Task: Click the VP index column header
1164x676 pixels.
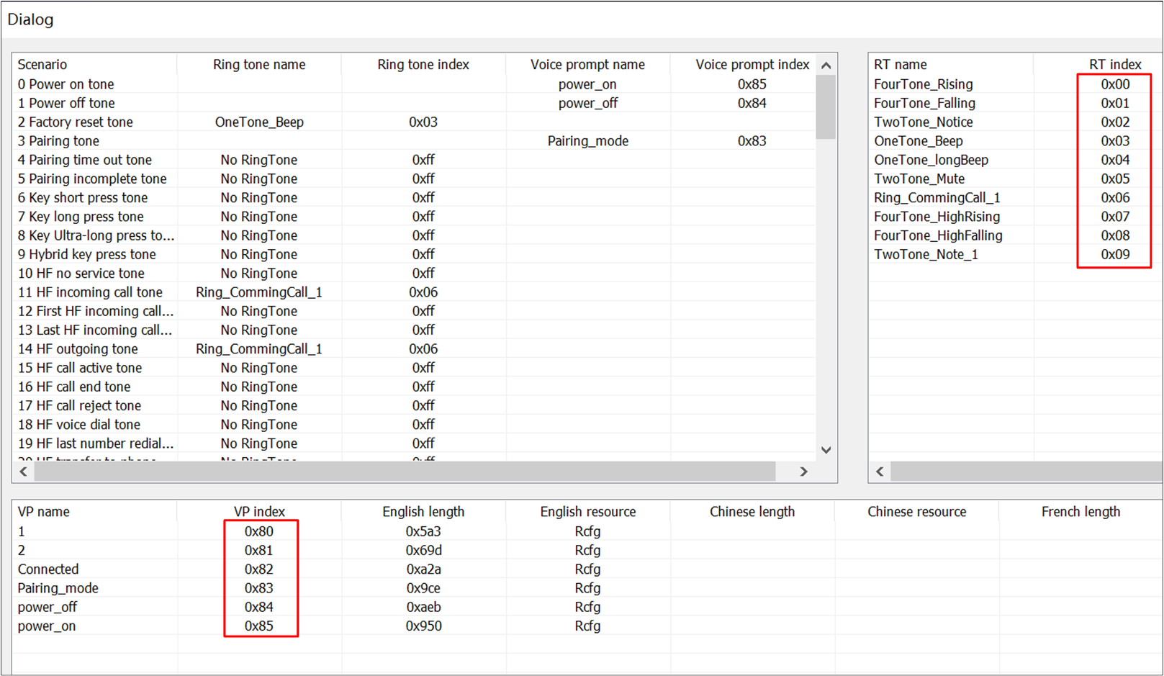Action: tap(259, 512)
